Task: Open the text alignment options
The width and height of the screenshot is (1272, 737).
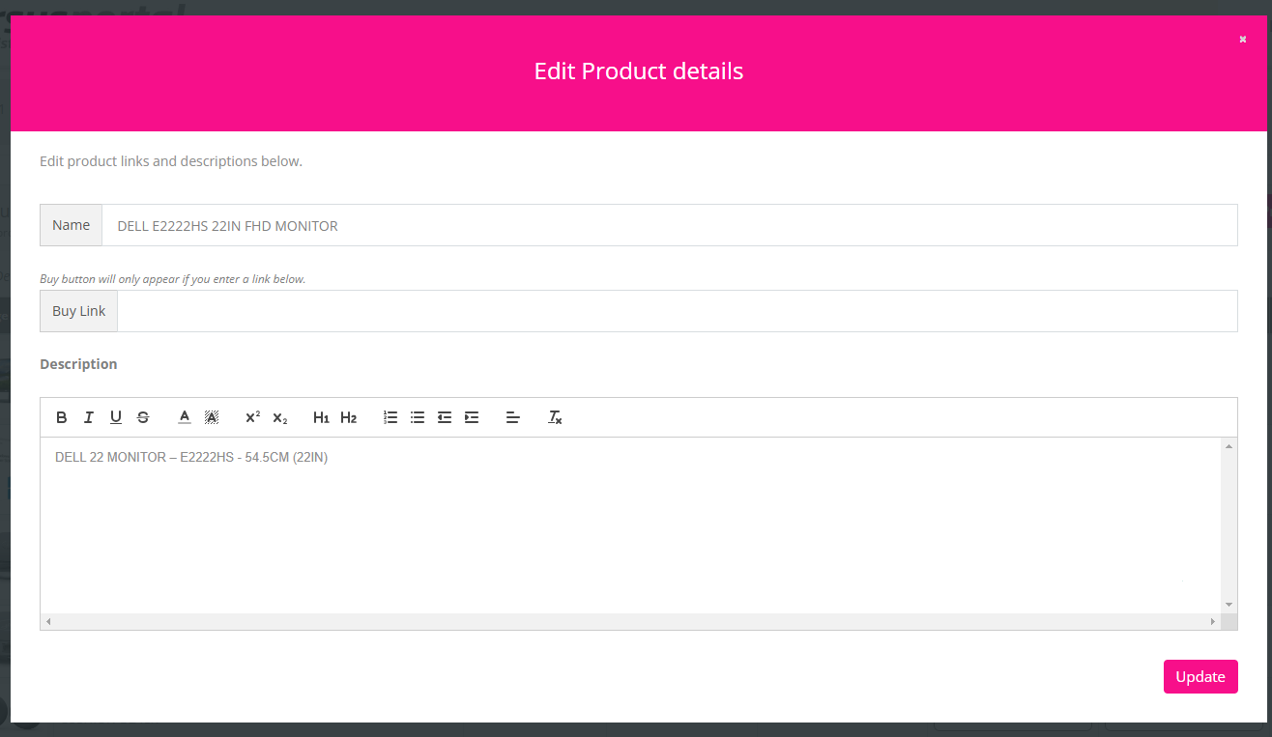Action: coord(513,417)
